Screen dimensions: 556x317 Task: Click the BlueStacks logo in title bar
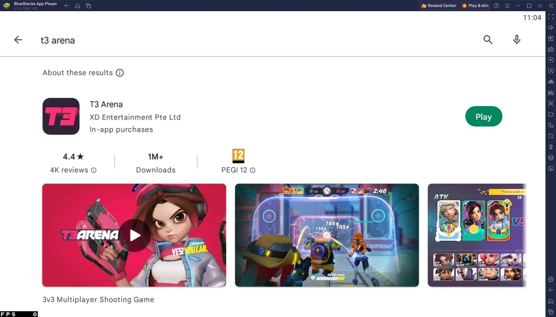[6, 6]
